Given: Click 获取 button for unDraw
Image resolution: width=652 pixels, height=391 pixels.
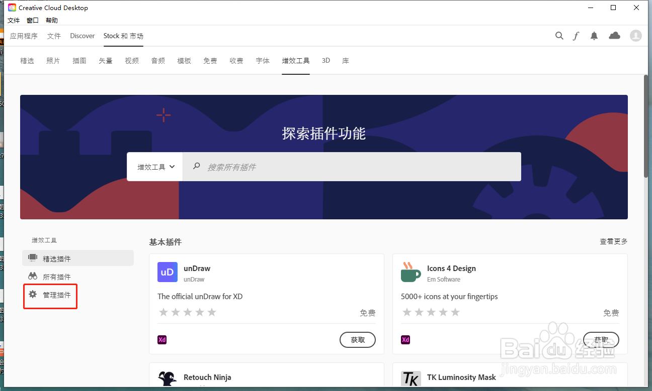Looking at the screenshot, I should click(x=358, y=340).
